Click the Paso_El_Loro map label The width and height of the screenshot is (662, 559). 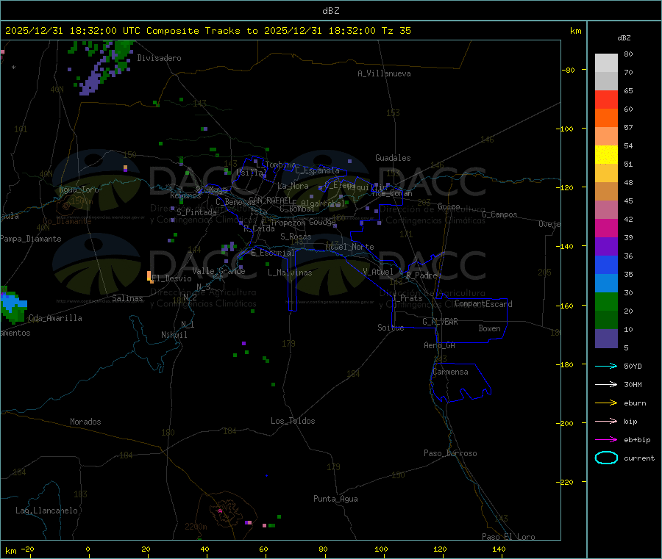(509, 537)
